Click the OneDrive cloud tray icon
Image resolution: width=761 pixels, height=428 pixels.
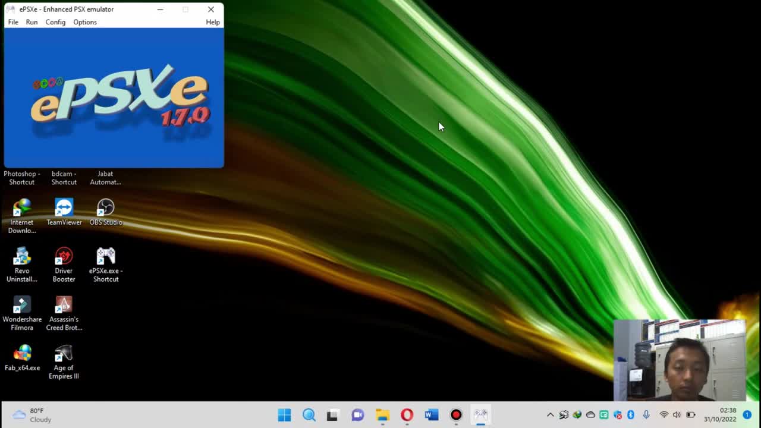(590, 415)
